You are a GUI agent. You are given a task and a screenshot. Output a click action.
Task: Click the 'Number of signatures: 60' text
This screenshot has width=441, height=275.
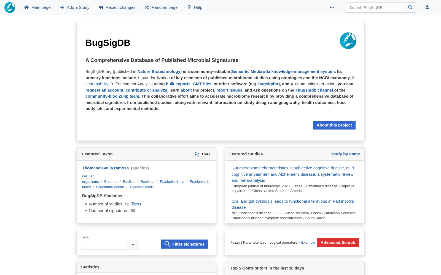pos(112,211)
